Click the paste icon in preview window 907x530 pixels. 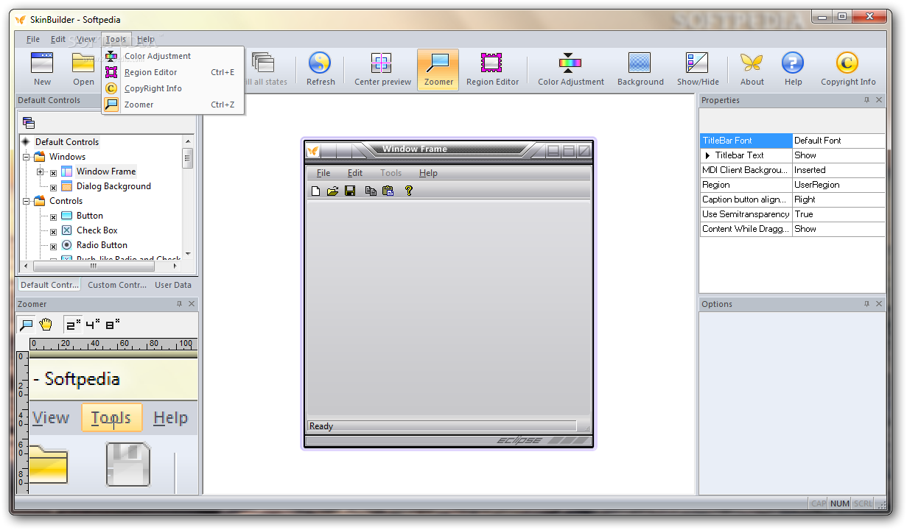click(x=388, y=191)
